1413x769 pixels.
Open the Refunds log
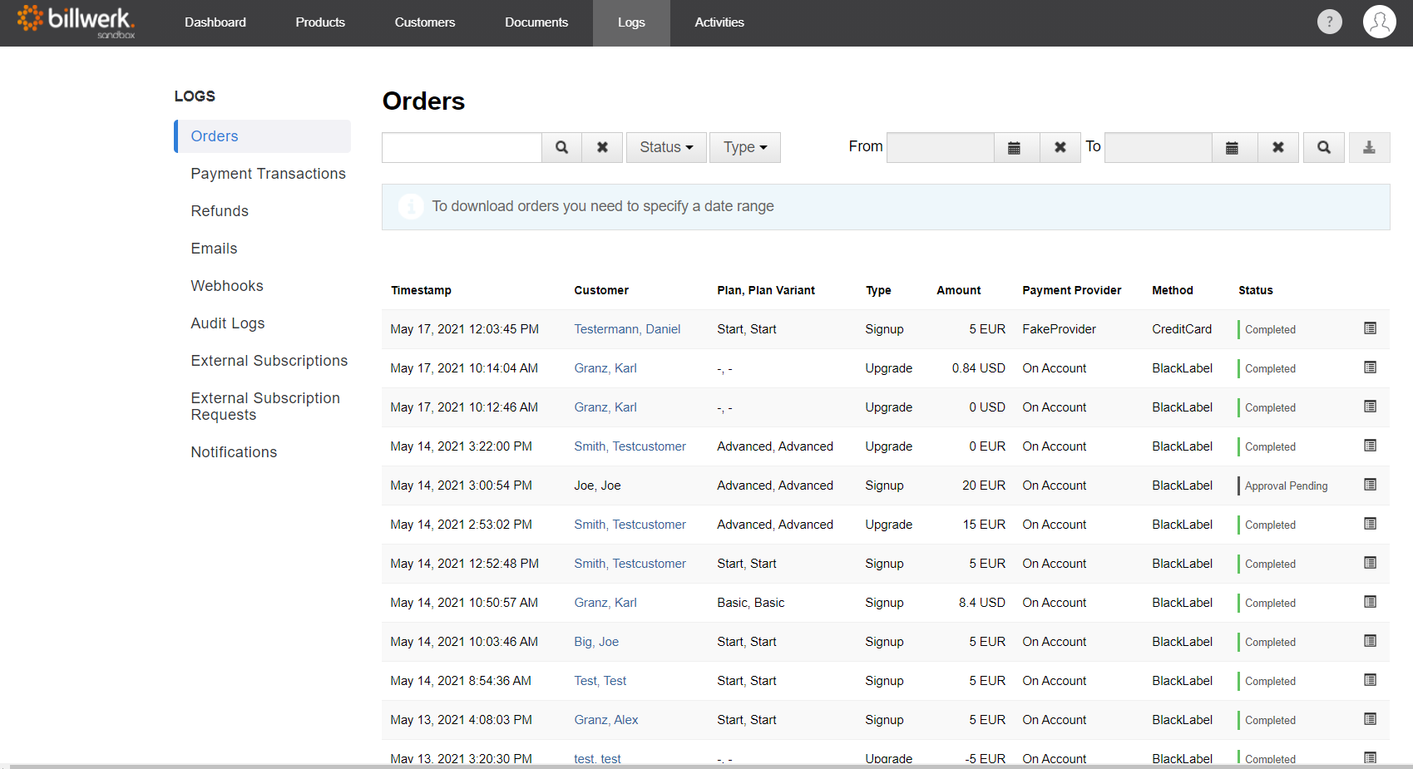coord(220,211)
